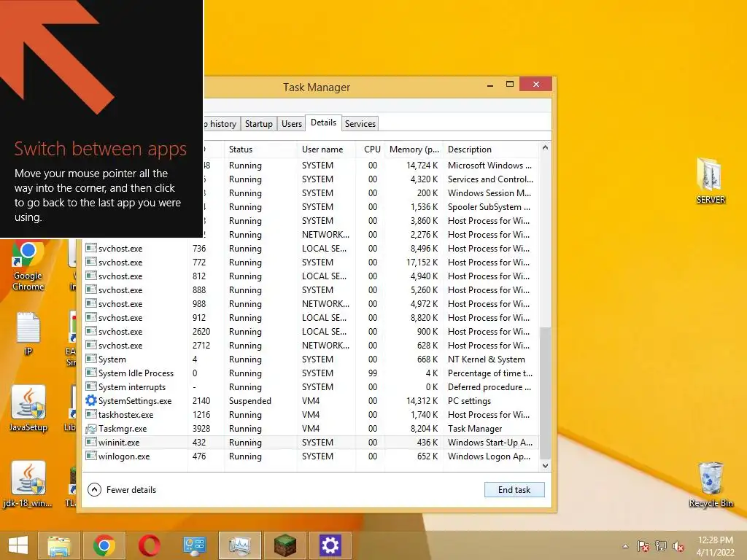This screenshot has height=560, width=747.
Task: Select the System Idle Process row
Action: (x=311, y=373)
